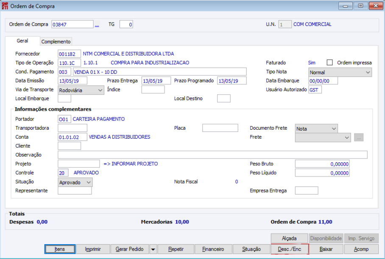Open the Documento Frete dropdown
The image size is (385, 259).
click(x=316, y=128)
